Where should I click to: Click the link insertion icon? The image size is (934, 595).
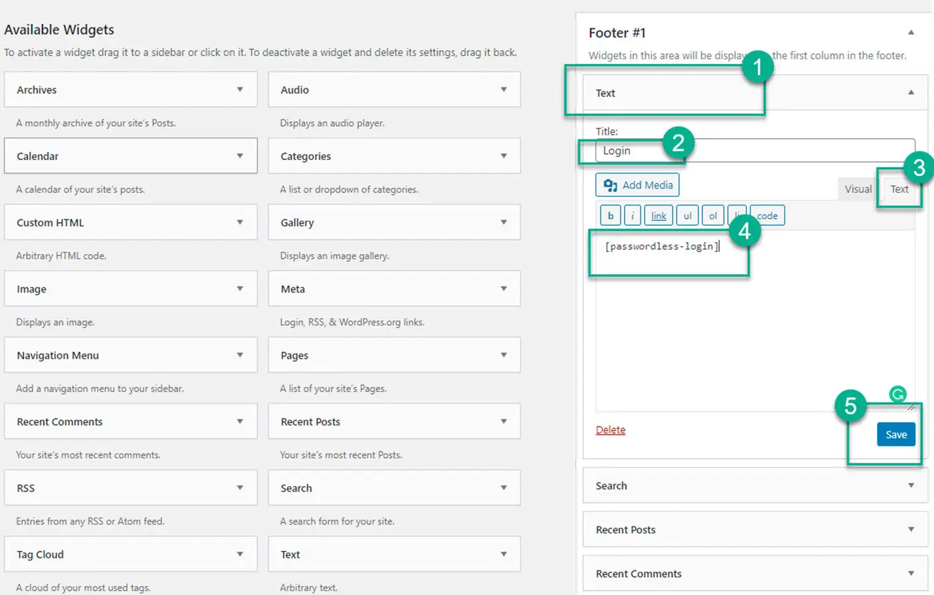[658, 215]
